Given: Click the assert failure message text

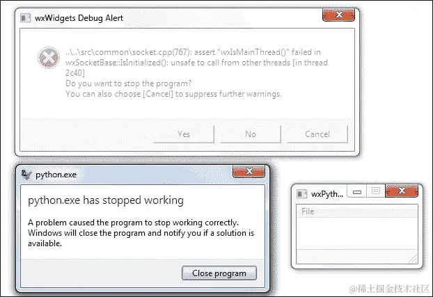Looking at the screenshot, I should 196,63.
